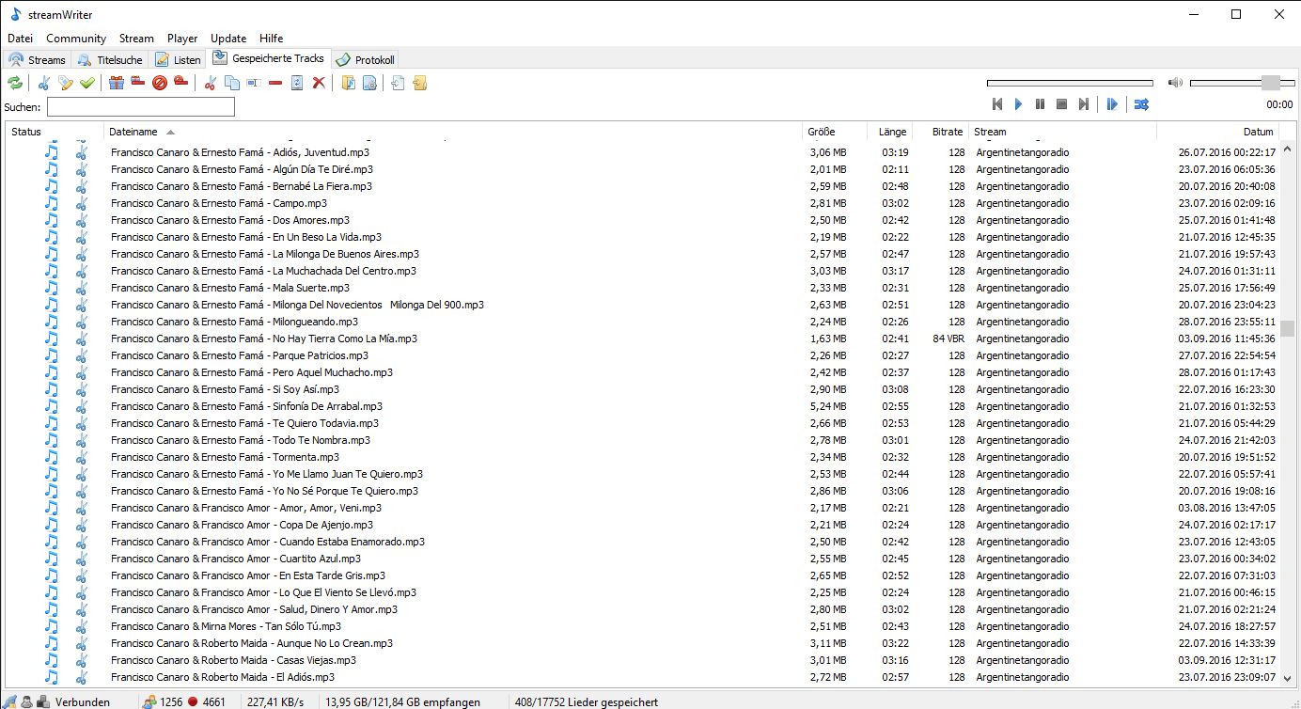Click the users count icon showing 1256
Screen dimensions: 1301x709
[149, 701]
